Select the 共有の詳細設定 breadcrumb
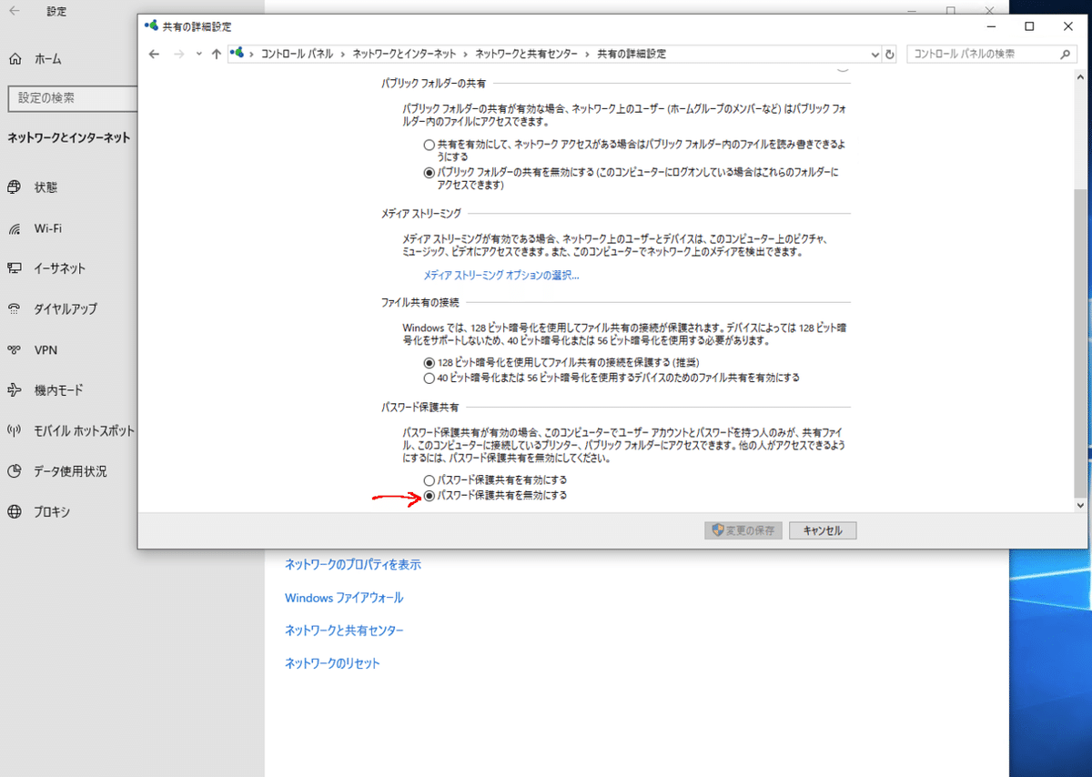This screenshot has width=1092, height=777. tap(631, 54)
